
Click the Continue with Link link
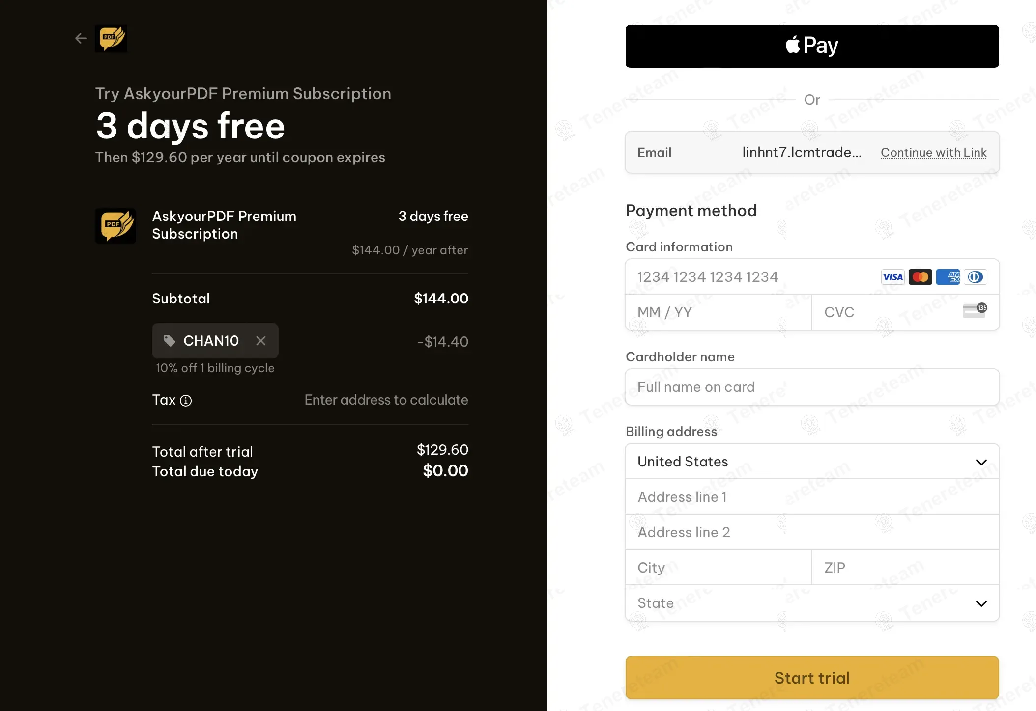pyautogui.click(x=933, y=153)
